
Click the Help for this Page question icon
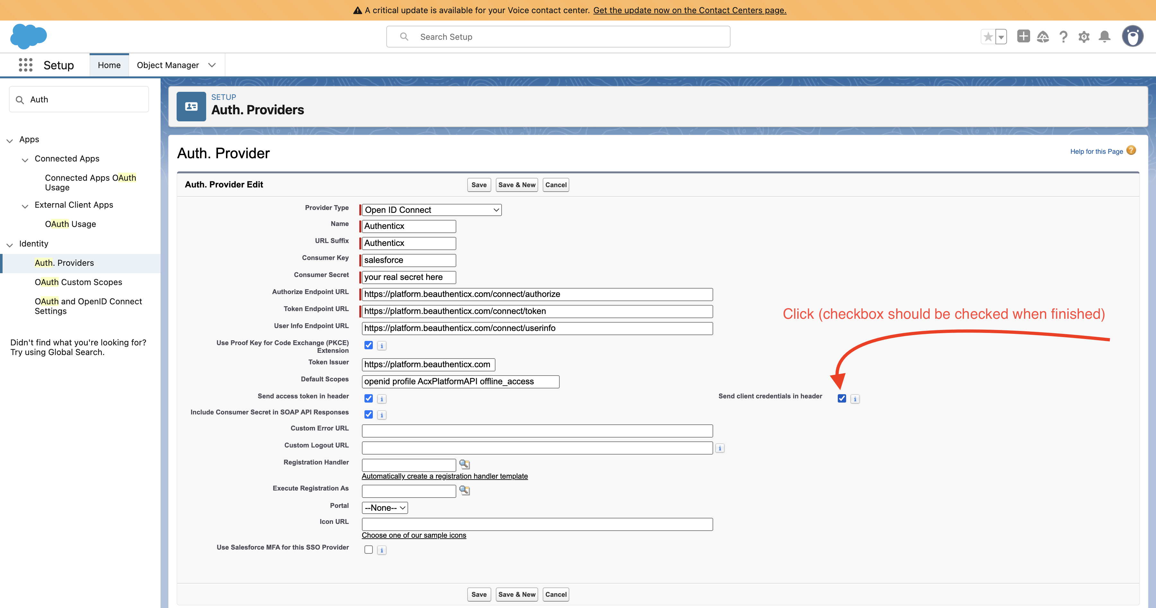(x=1131, y=150)
